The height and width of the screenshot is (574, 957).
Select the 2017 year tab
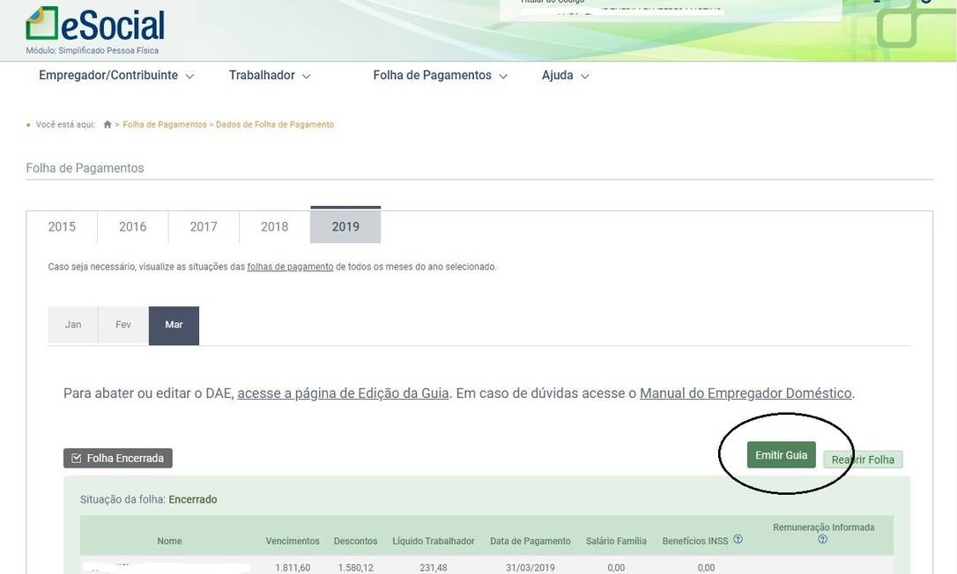204,226
